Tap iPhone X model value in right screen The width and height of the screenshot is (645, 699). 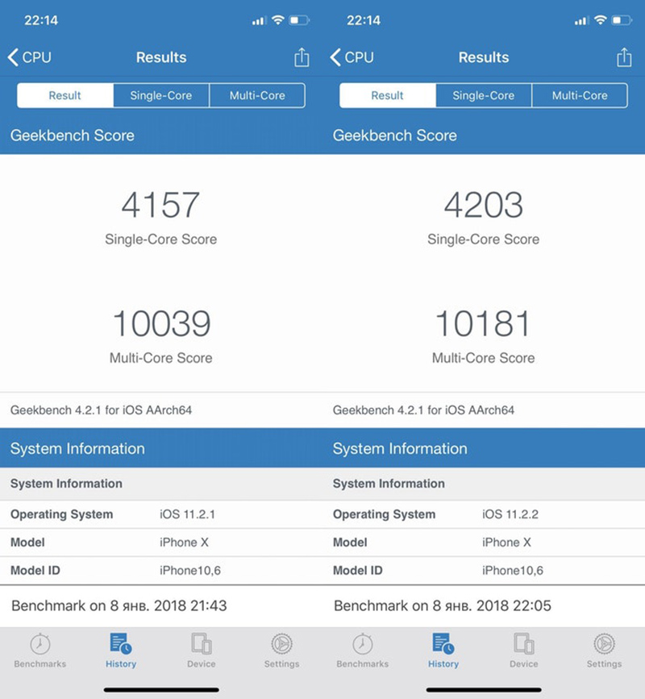(506, 543)
